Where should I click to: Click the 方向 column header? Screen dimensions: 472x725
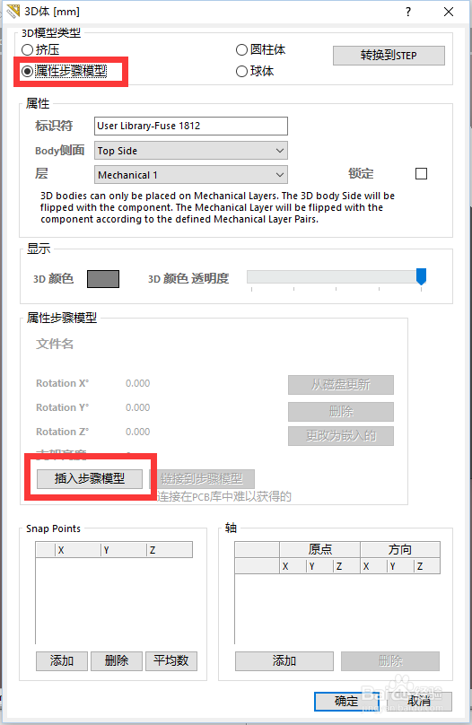(x=400, y=549)
